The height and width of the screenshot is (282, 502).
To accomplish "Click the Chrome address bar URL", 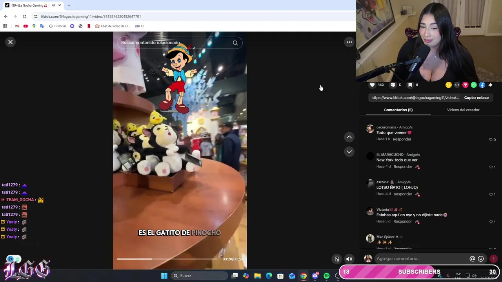I will click(91, 16).
